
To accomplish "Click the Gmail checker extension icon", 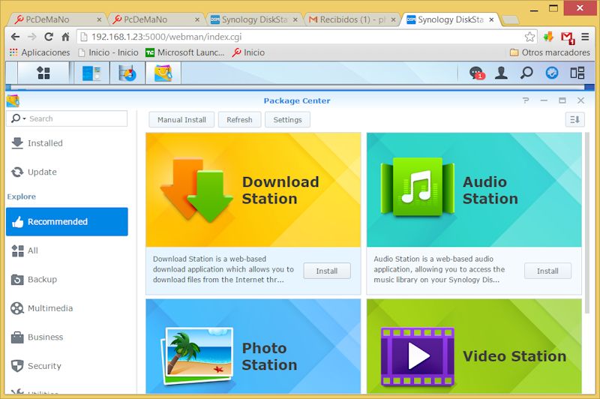I will pyautogui.click(x=568, y=37).
